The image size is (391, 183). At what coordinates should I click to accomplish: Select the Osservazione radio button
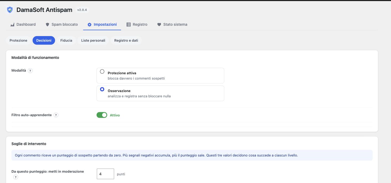(x=102, y=89)
